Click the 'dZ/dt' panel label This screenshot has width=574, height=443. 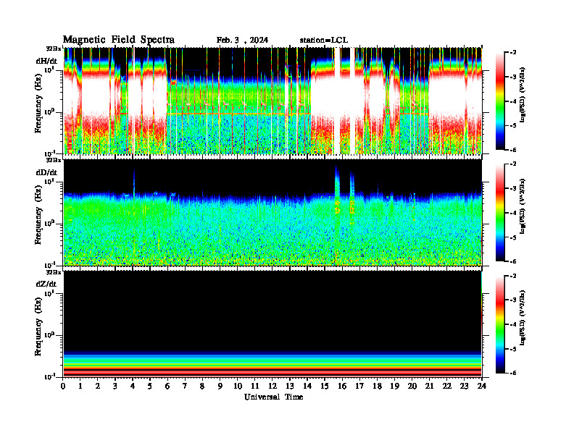(x=46, y=284)
